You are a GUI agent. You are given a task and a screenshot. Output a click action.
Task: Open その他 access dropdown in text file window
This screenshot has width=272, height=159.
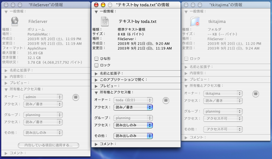point(133,136)
